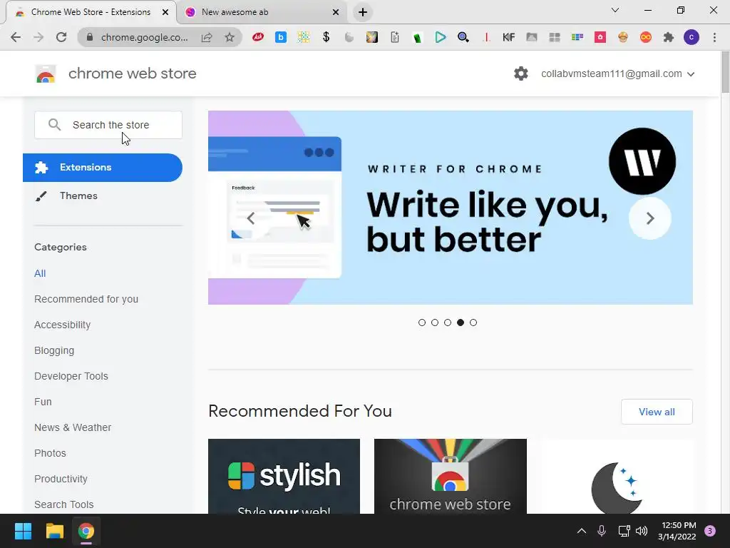Image resolution: width=730 pixels, height=548 pixels.
Task: Advance the banner with right arrow
Action: tap(650, 218)
